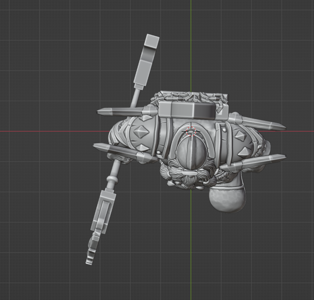Select the rectangular grip on the lower hammer handle

(103, 212)
